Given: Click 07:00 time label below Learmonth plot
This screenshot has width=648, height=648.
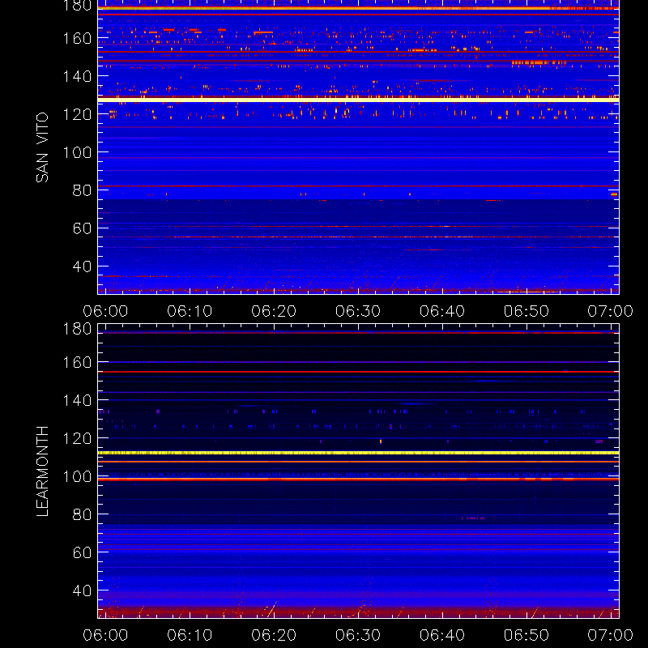Looking at the screenshot, I should pyautogui.click(x=611, y=635).
